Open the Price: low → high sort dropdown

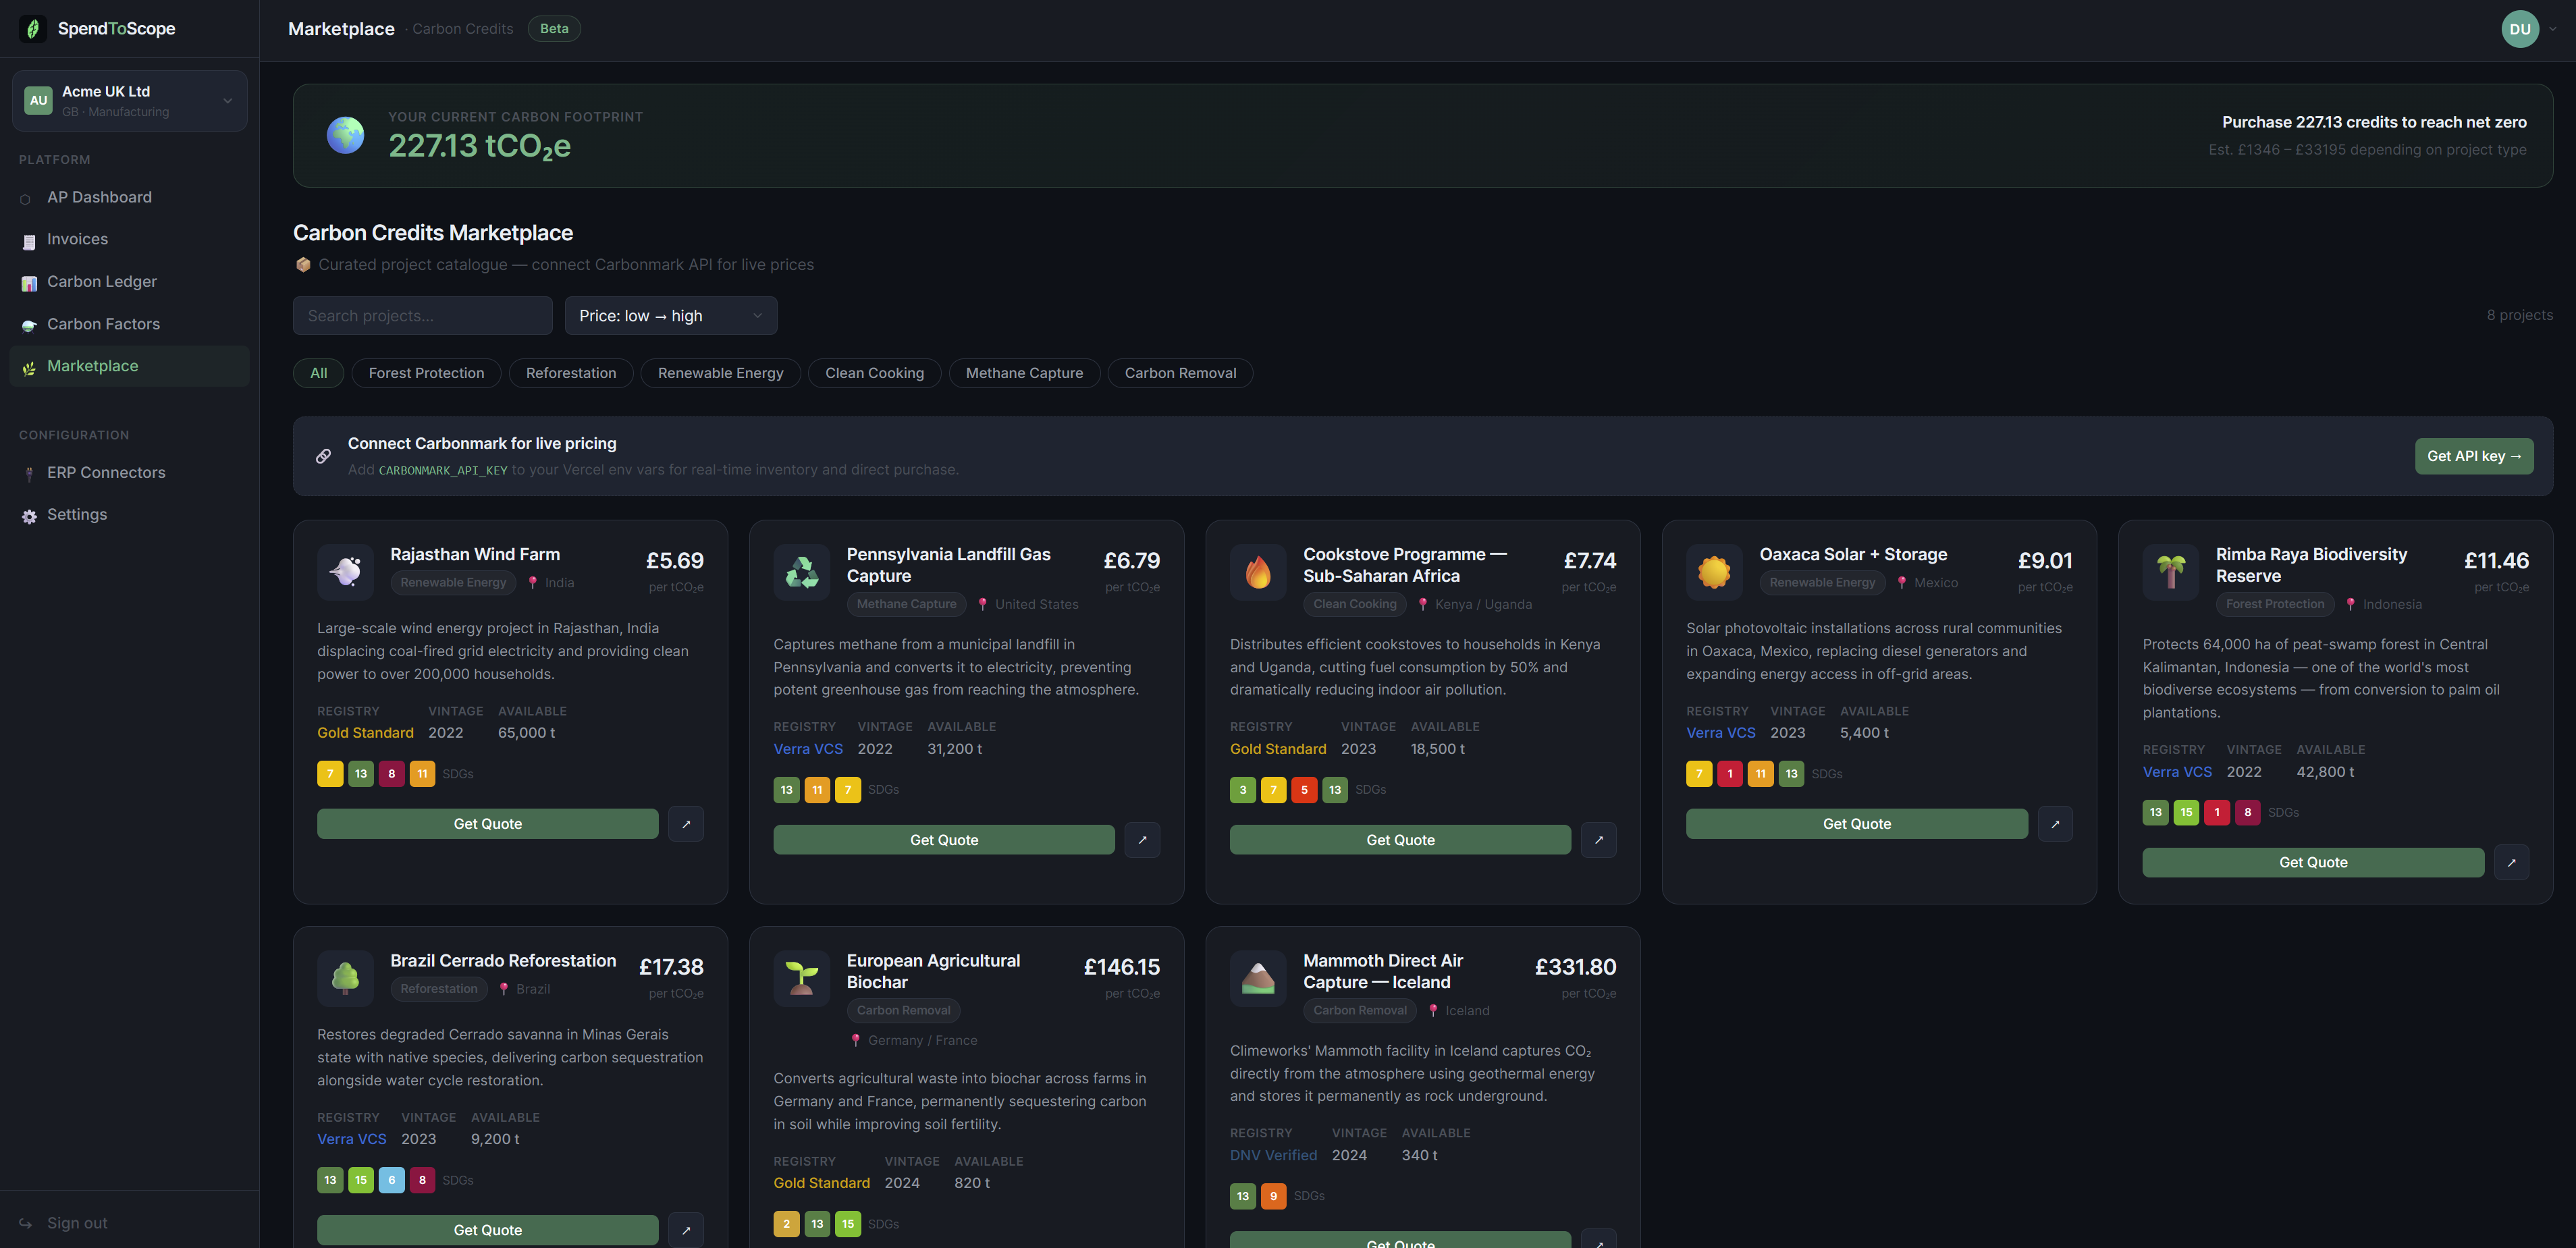[x=671, y=316]
